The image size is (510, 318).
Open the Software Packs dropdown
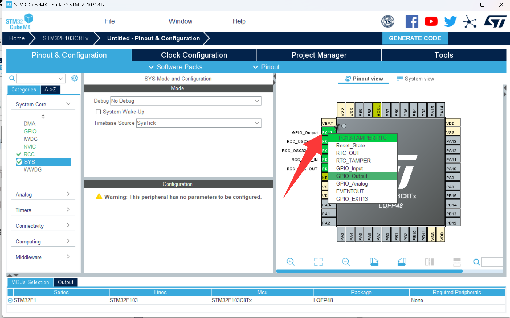[175, 67]
